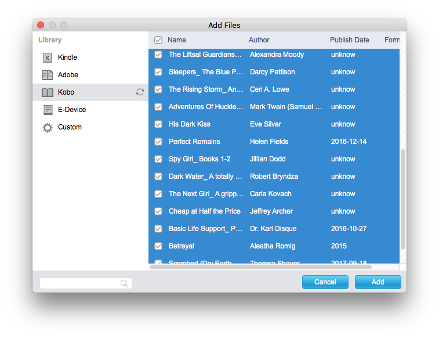Image resolution: width=439 pixels, height=339 pixels.
Task: Click the Kindle library icon
Action: [x=48, y=57]
